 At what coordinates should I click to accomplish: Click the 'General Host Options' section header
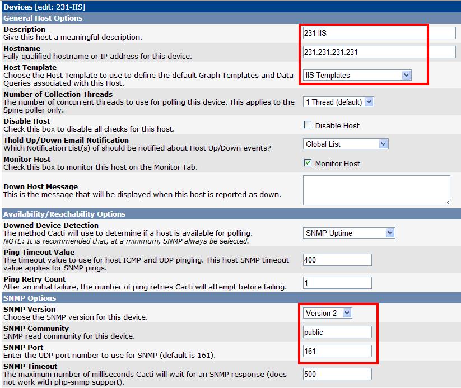(x=43, y=18)
